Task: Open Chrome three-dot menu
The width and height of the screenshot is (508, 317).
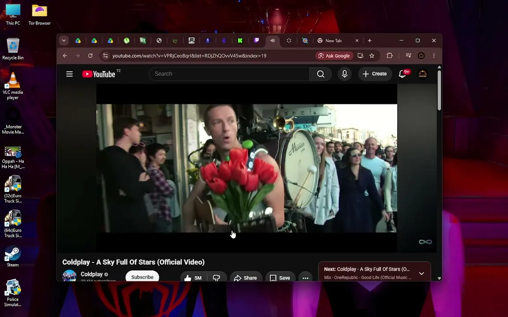Action: (434, 55)
